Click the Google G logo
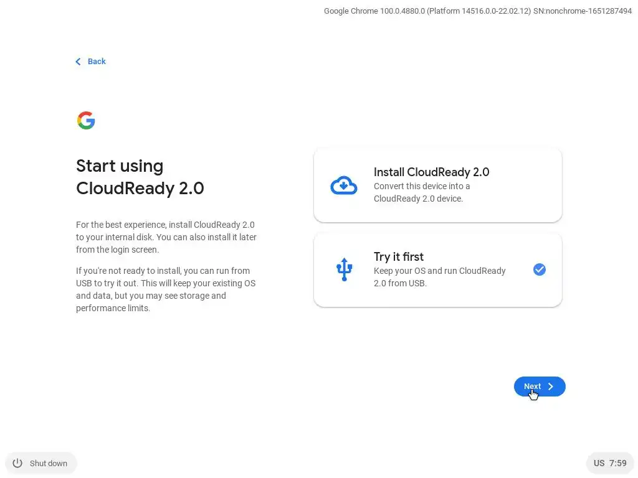 86,120
